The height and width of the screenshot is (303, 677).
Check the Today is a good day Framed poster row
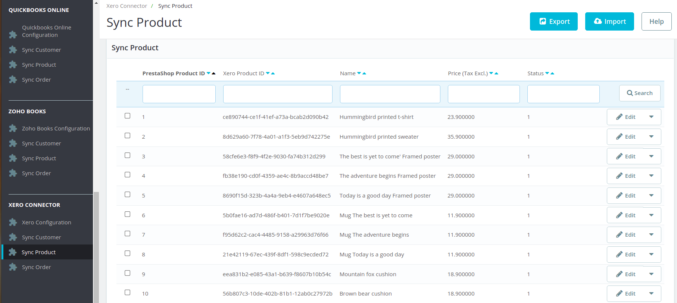128,195
